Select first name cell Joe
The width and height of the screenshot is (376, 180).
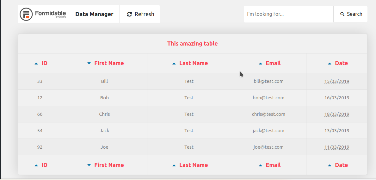(x=105, y=147)
